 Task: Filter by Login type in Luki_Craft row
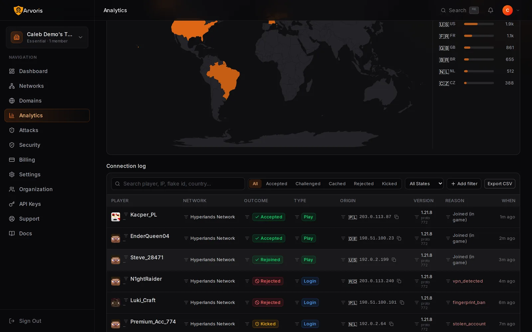click(297, 302)
